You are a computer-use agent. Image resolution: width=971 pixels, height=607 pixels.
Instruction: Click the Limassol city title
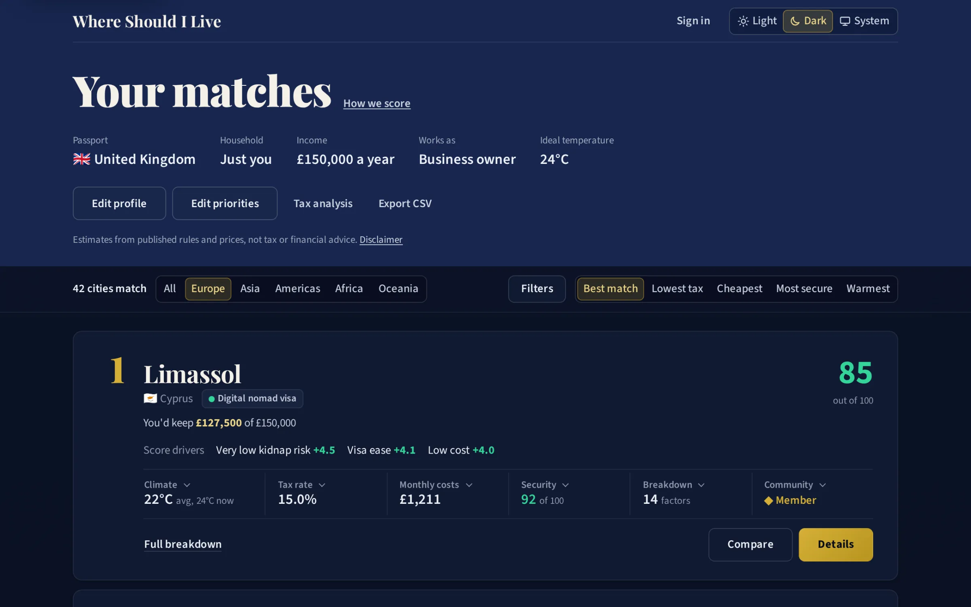(x=192, y=374)
